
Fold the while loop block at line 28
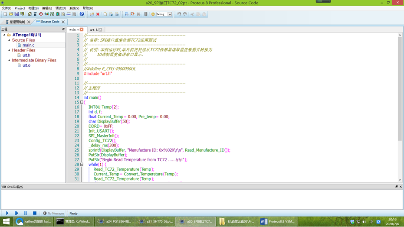tap(82, 164)
